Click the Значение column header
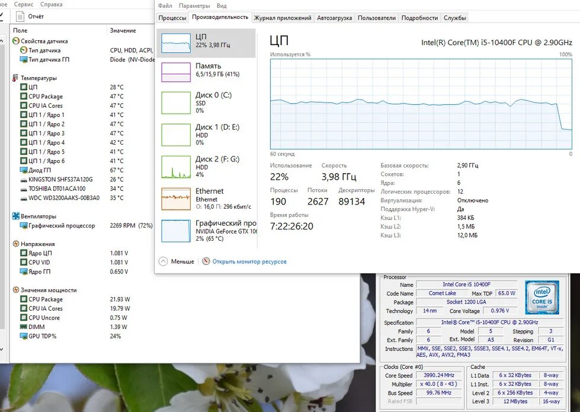Viewport: 580px width, 412px height. tap(123, 30)
